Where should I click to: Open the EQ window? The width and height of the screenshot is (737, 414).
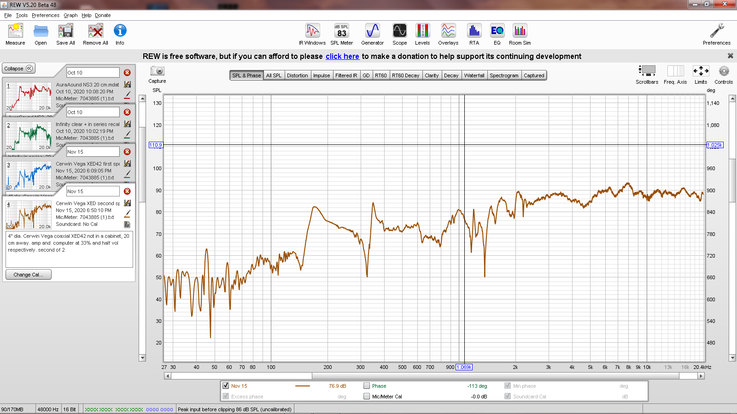[x=497, y=31]
